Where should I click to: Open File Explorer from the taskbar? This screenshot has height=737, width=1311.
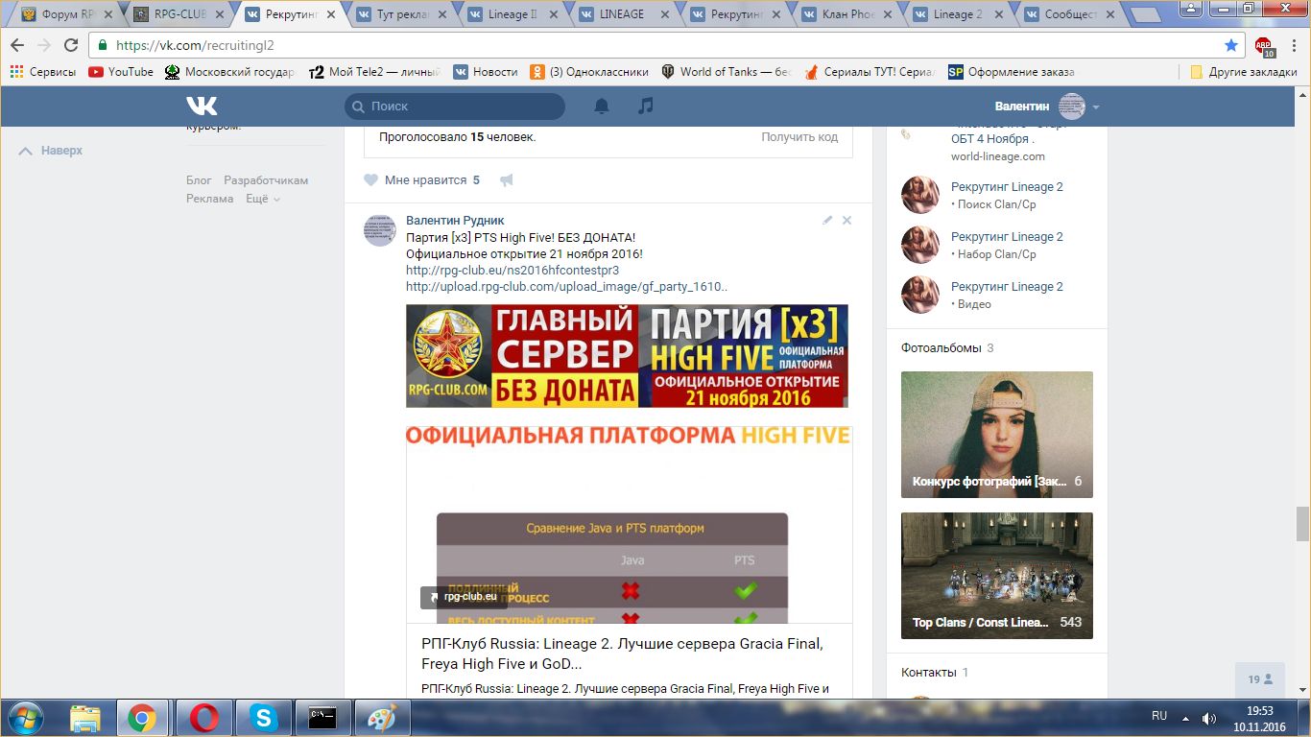pos(85,718)
